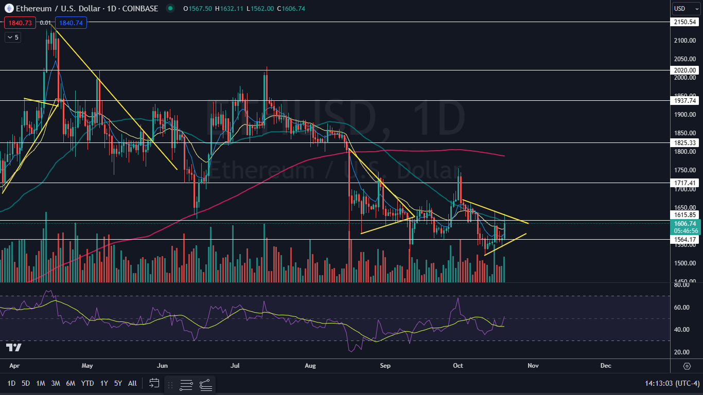Click the 1564.17 price level label
Image resolution: width=703 pixels, height=395 pixels.
686,239
